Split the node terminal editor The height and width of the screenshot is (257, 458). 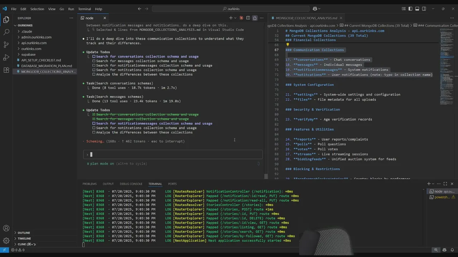coord(248,18)
